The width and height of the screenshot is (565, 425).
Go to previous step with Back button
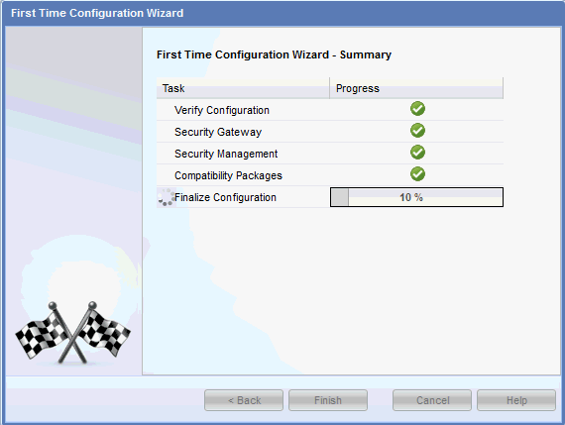click(244, 400)
